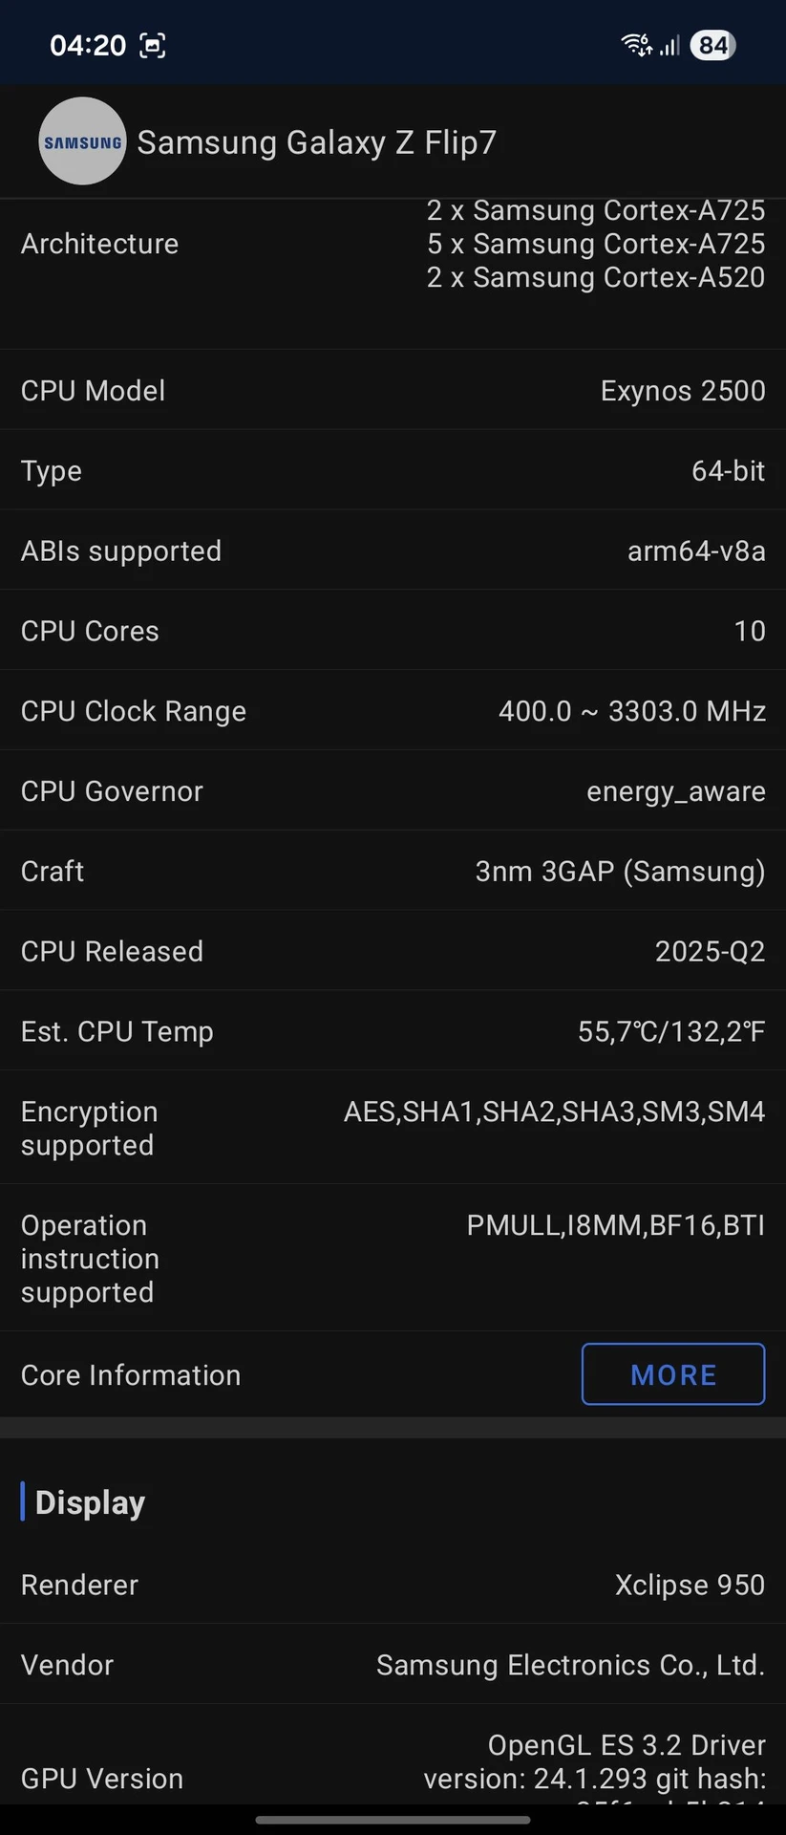The image size is (786, 1835).
Task: Tap the cellular signal strength icon
Action: click(x=670, y=45)
